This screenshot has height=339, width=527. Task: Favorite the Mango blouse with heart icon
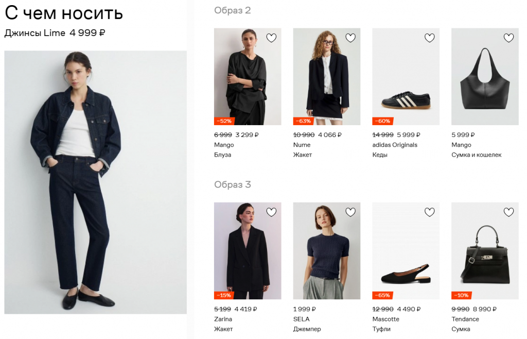point(271,38)
